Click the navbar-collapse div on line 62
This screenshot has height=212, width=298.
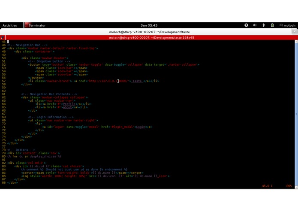[x=54, y=97]
